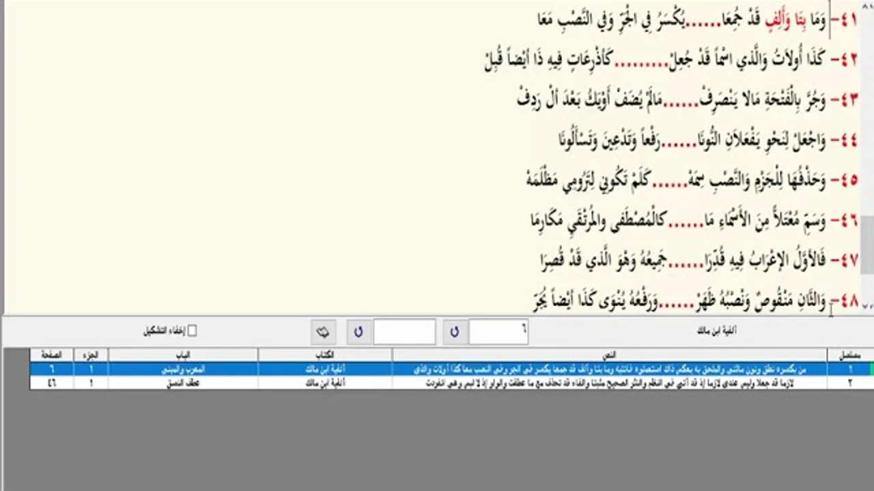Focus the empty input field in the toolbar
The height and width of the screenshot is (491, 874).
tap(404, 332)
